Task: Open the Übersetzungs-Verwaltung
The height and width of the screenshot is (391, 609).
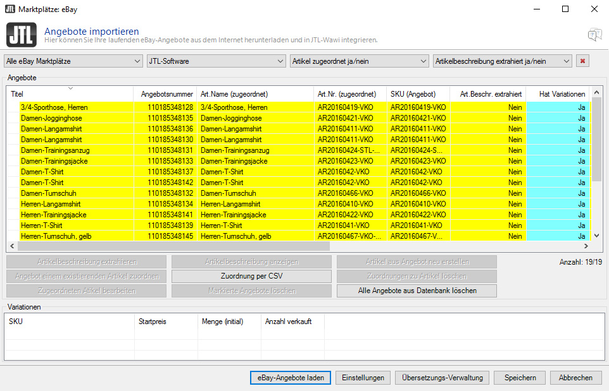Action: tap(443, 377)
